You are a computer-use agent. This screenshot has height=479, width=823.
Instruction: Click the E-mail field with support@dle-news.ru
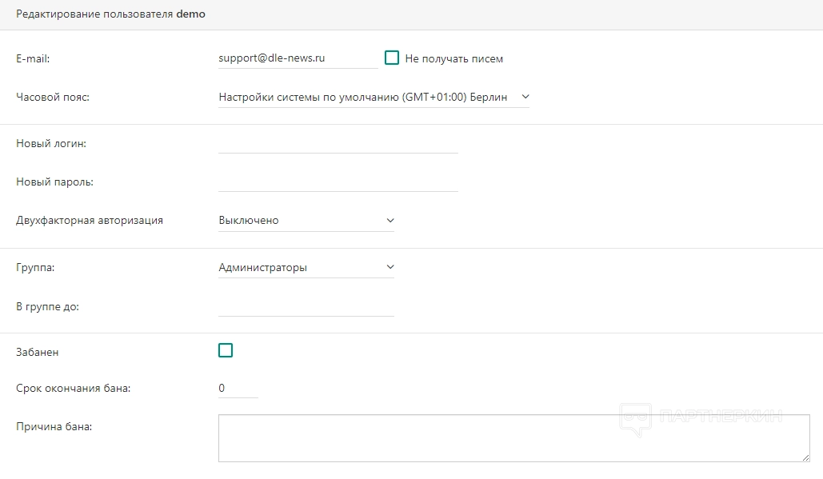(298, 58)
